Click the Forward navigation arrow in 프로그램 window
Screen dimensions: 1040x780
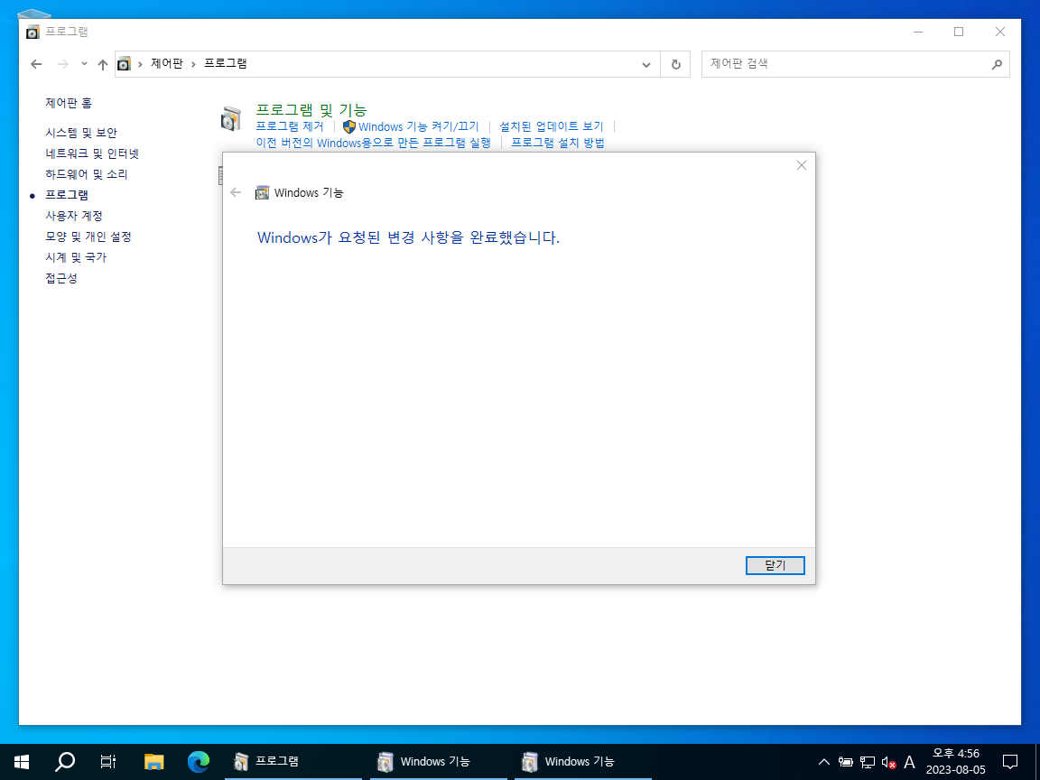pyautogui.click(x=63, y=64)
